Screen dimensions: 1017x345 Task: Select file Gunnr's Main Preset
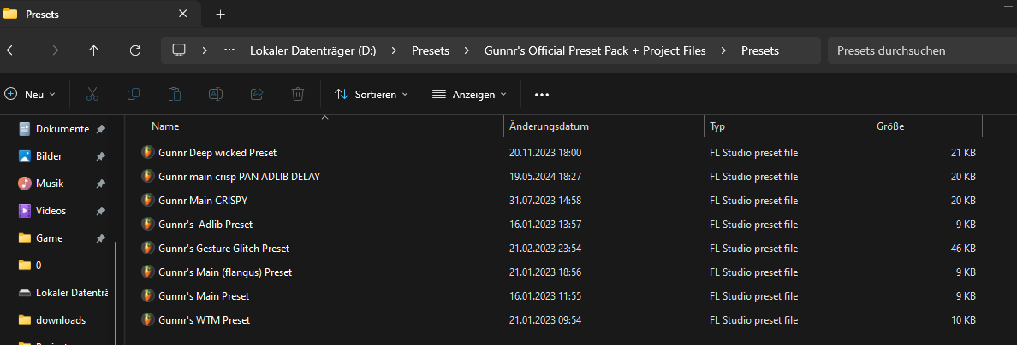(204, 296)
